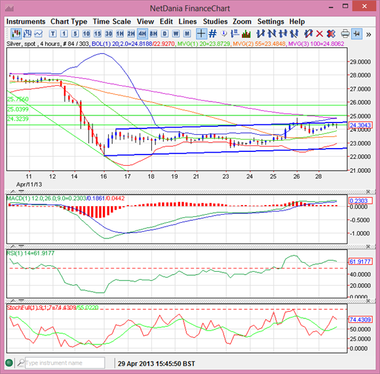Toggle the 4H time scale button
Viewport: 380px width, 374px height.
coord(142,33)
